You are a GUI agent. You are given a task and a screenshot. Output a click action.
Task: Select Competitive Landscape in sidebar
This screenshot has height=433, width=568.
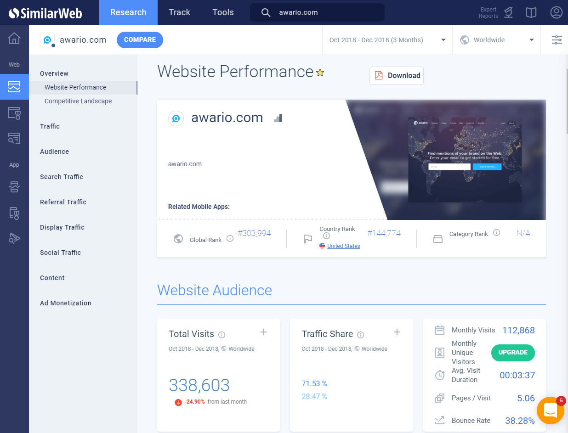(78, 101)
